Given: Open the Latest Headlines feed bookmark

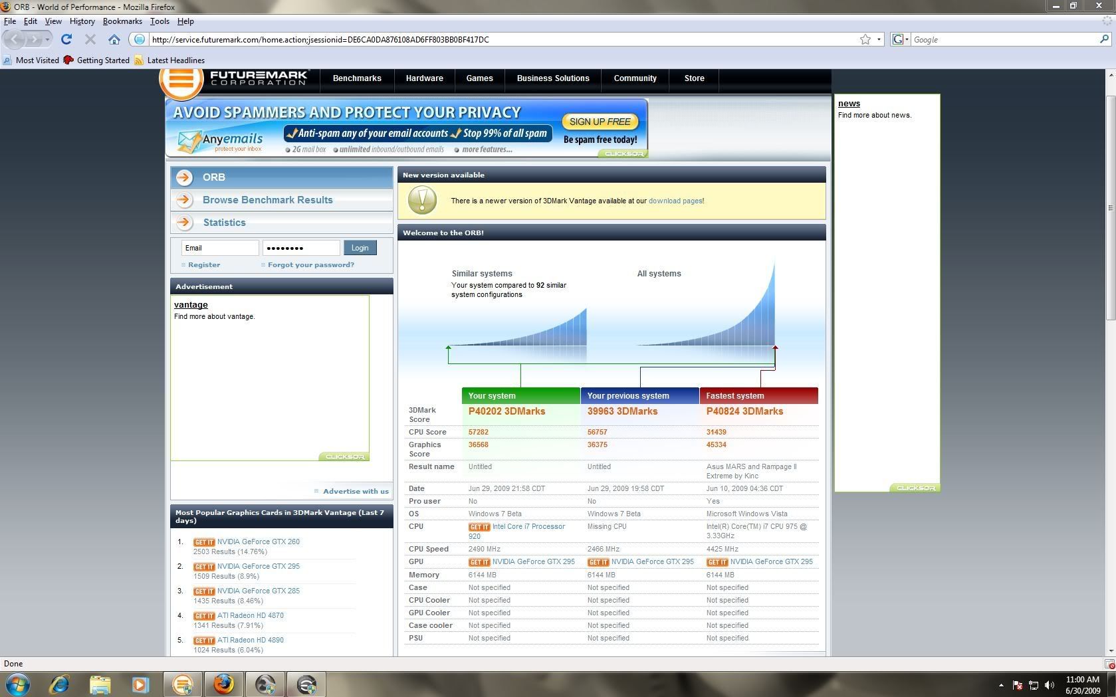Looking at the screenshot, I should click(x=169, y=60).
